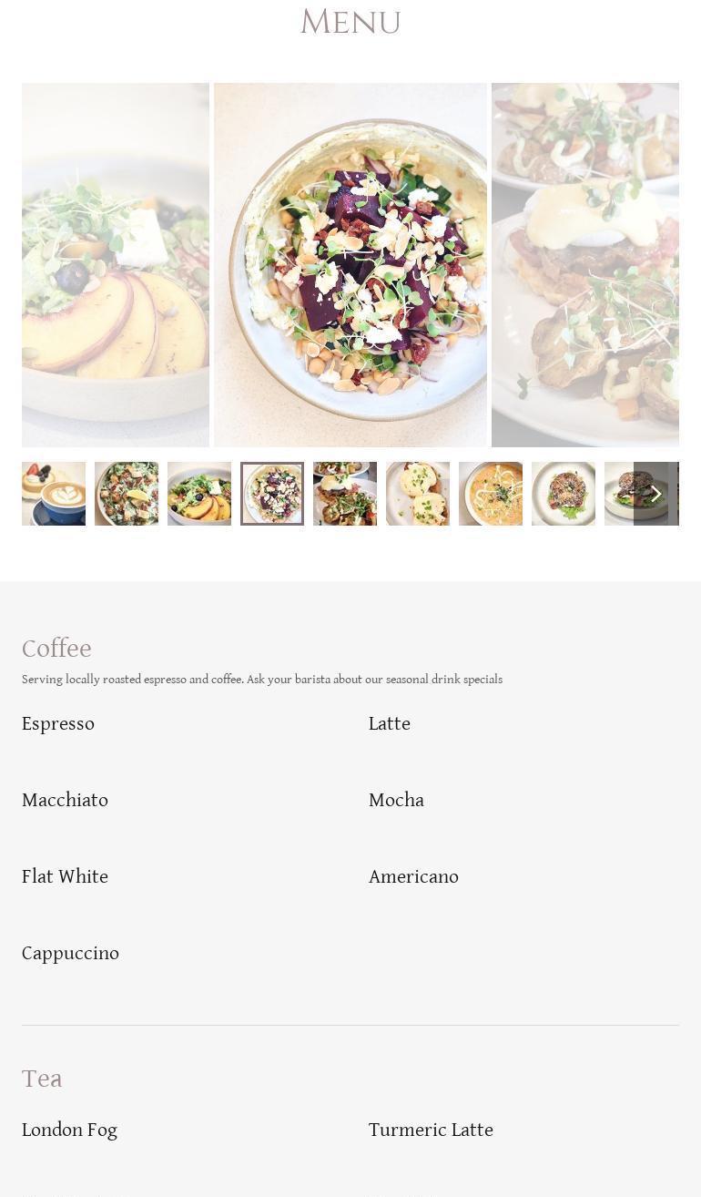The width and height of the screenshot is (701, 1197).
Task: Open the Turmeric Latte menu item
Action: [431, 1130]
